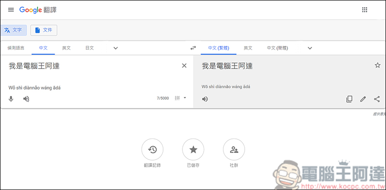Screen dimensions: 386x190
Task: Click the translated text 我是電腦王阿達
Action: pyautogui.click(x=227, y=66)
